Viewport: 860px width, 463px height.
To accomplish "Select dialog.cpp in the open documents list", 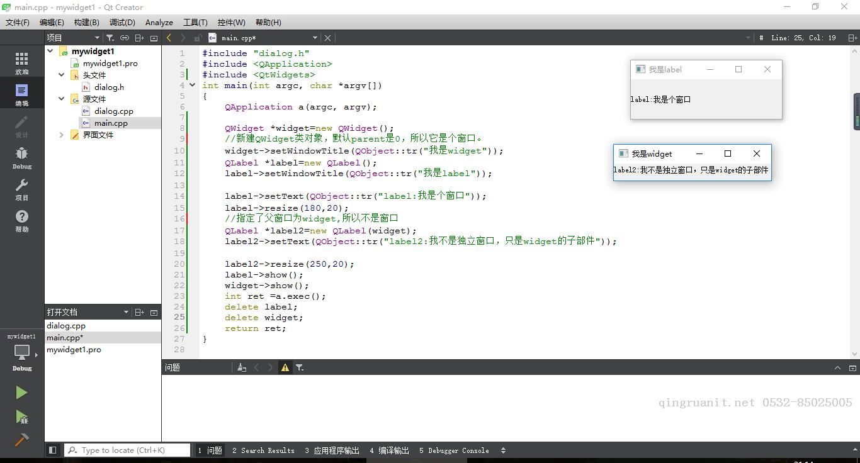I will pos(66,326).
